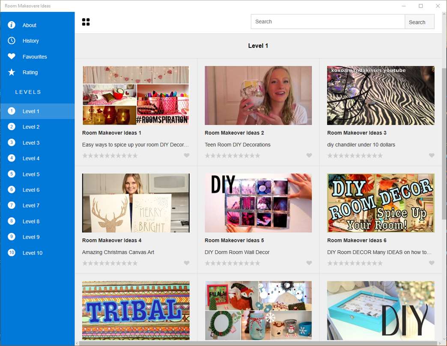
Task: Favourite Room Makeover Ideas 6 with heart
Action: [432, 263]
